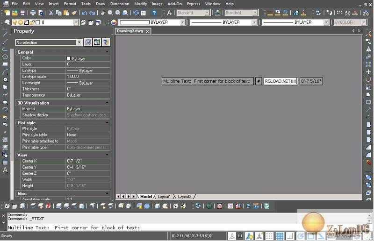
Task: Close the Drawing2.dwg tab
Action: click(147, 31)
